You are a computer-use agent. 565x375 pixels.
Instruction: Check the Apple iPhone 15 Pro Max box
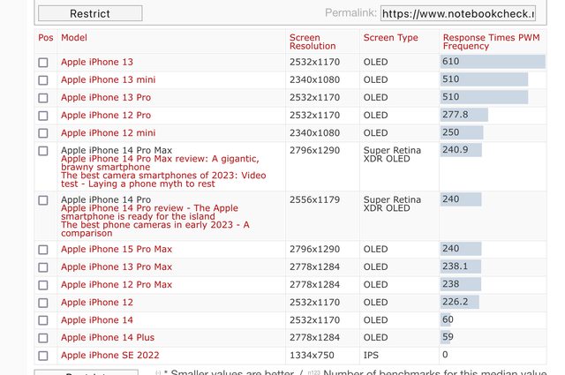(x=43, y=250)
